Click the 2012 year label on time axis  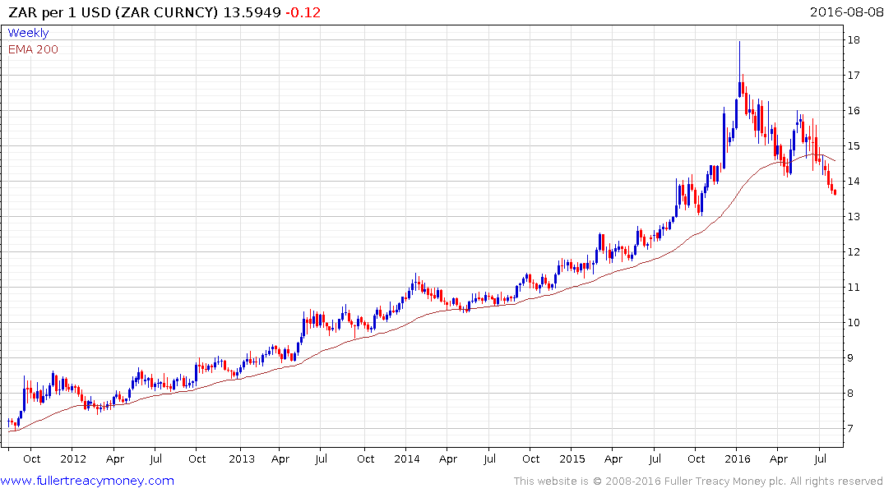73,459
